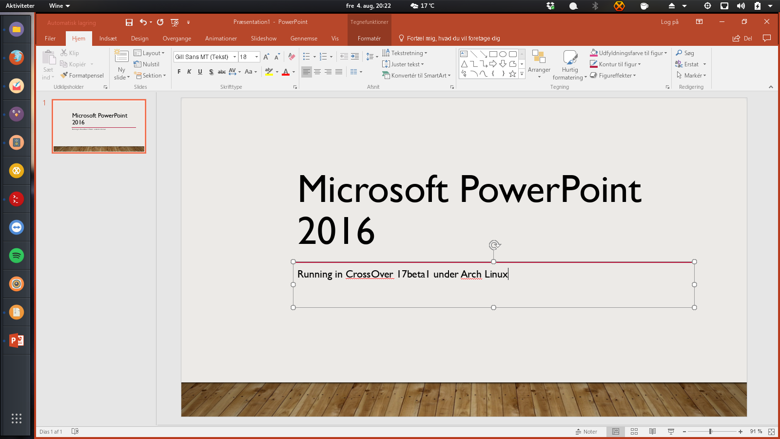Decrease font size with the small A
780x439 pixels.
tap(277, 57)
